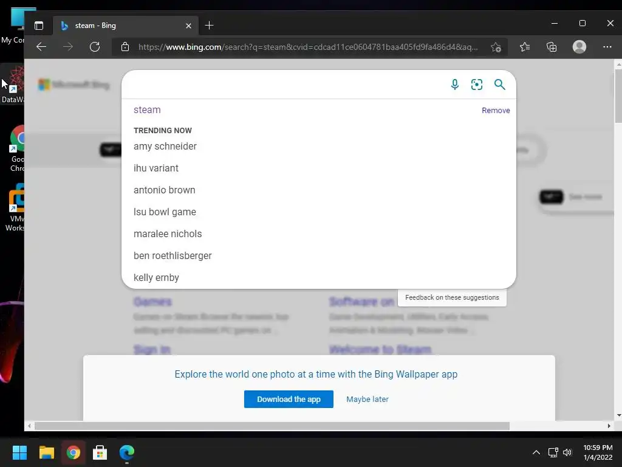Select the steam search history suggestion

point(147,110)
